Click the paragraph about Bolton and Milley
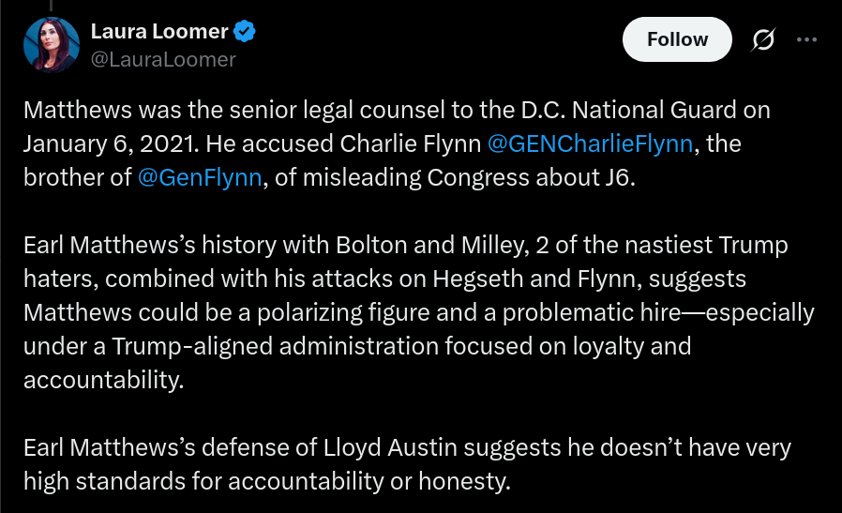 tap(419, 312)
